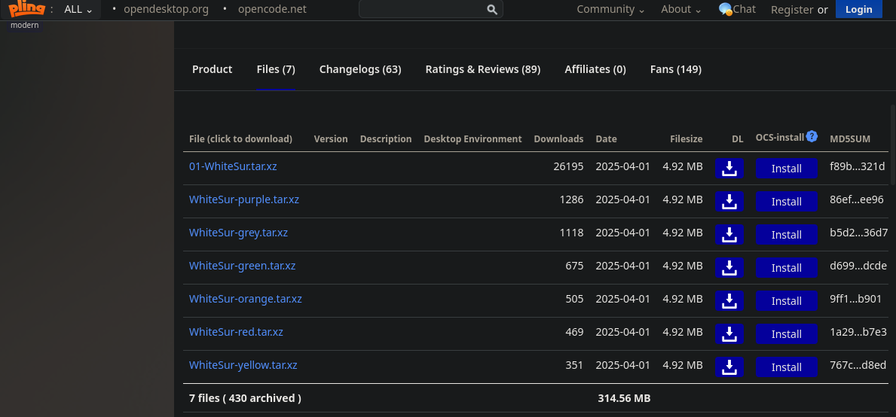Open the About dropdown menu
The width and height of the screenshot is (896, 417).
point(681,9)
